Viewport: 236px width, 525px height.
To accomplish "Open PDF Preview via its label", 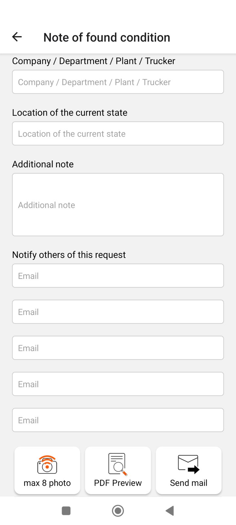I will tap(118, 483).
